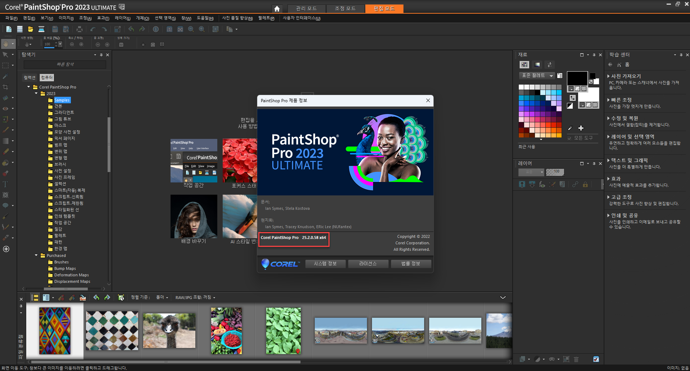Switch to the 관리 모드 tab
Screen dimensions: 690x371
click(307, 9)
